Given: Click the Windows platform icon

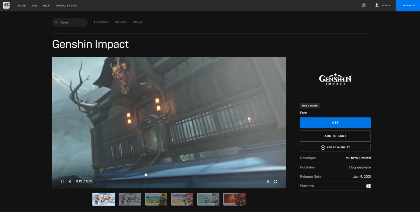Looking at the screenshot, I should [x=368, y=186].
